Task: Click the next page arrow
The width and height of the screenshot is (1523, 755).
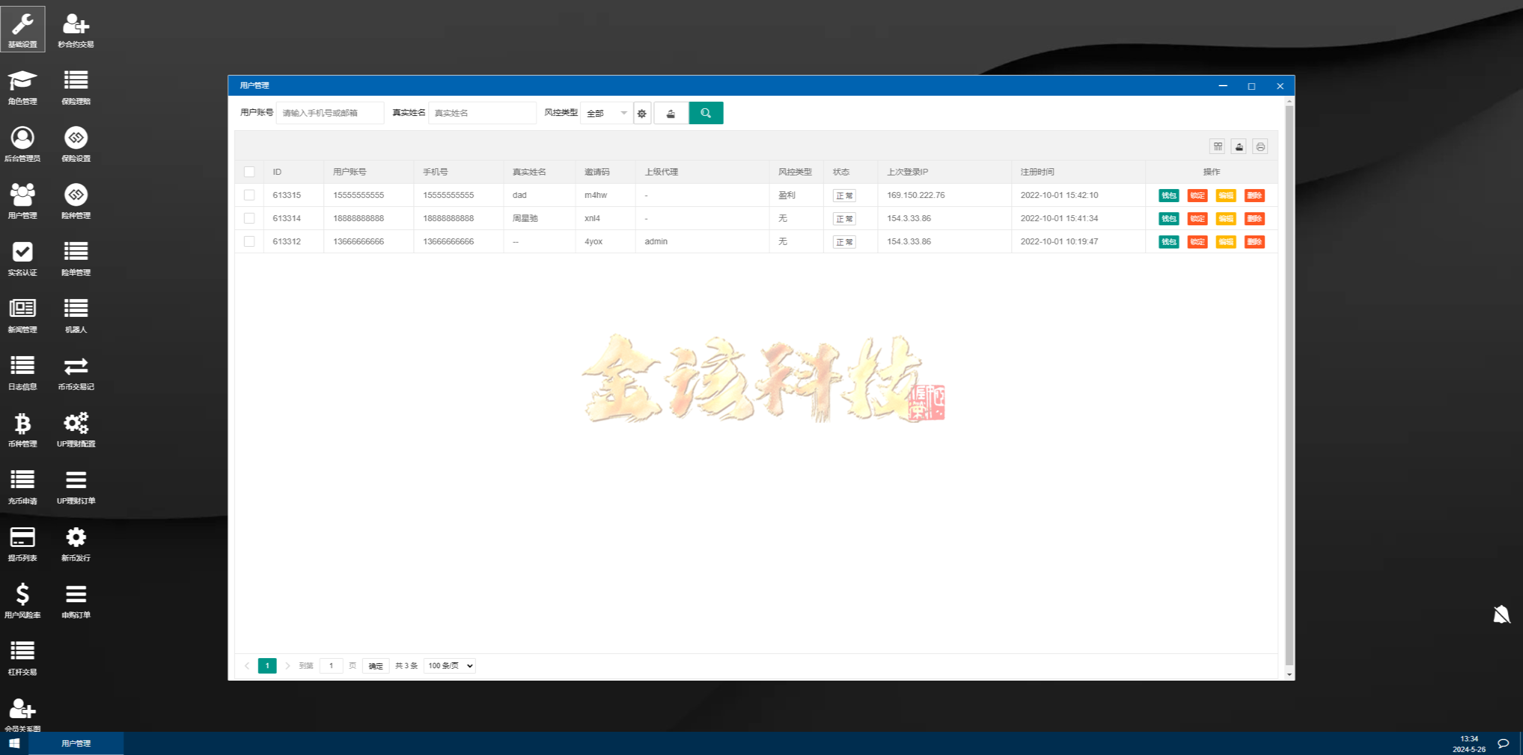Action: 288,666
